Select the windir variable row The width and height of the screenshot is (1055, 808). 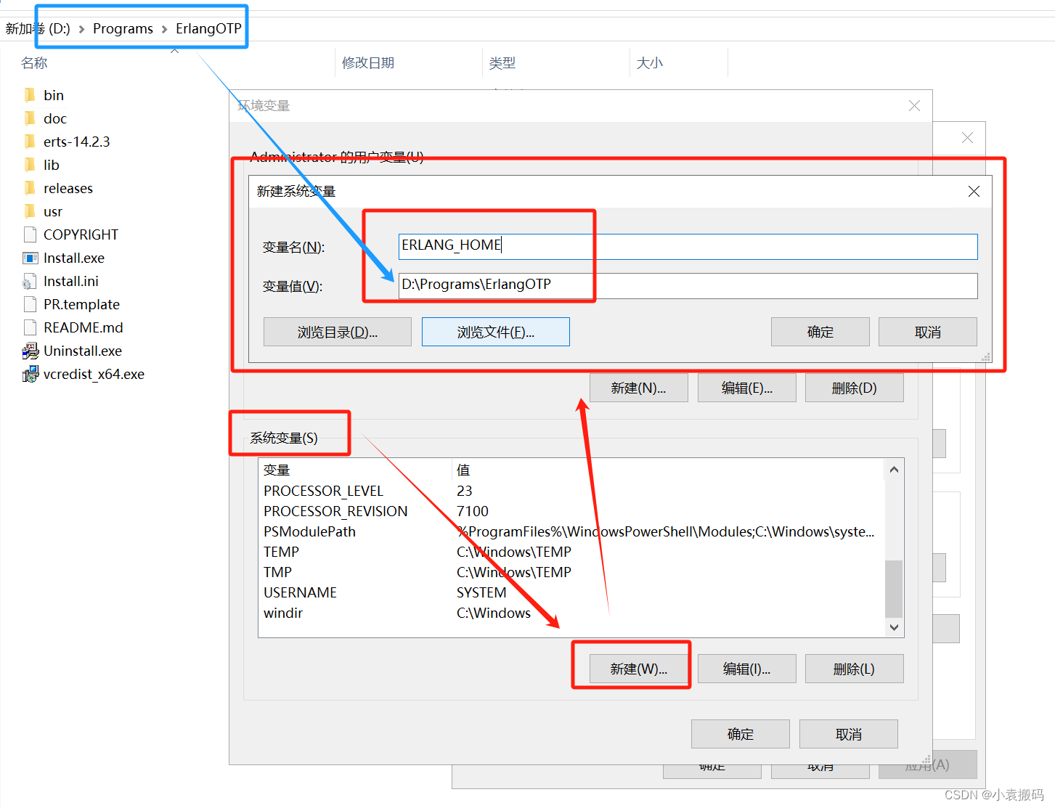click(571, 613)
